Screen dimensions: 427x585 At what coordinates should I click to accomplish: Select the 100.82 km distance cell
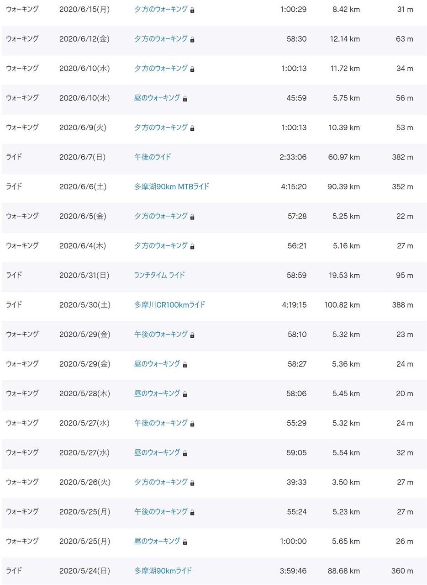coord(342,305)
